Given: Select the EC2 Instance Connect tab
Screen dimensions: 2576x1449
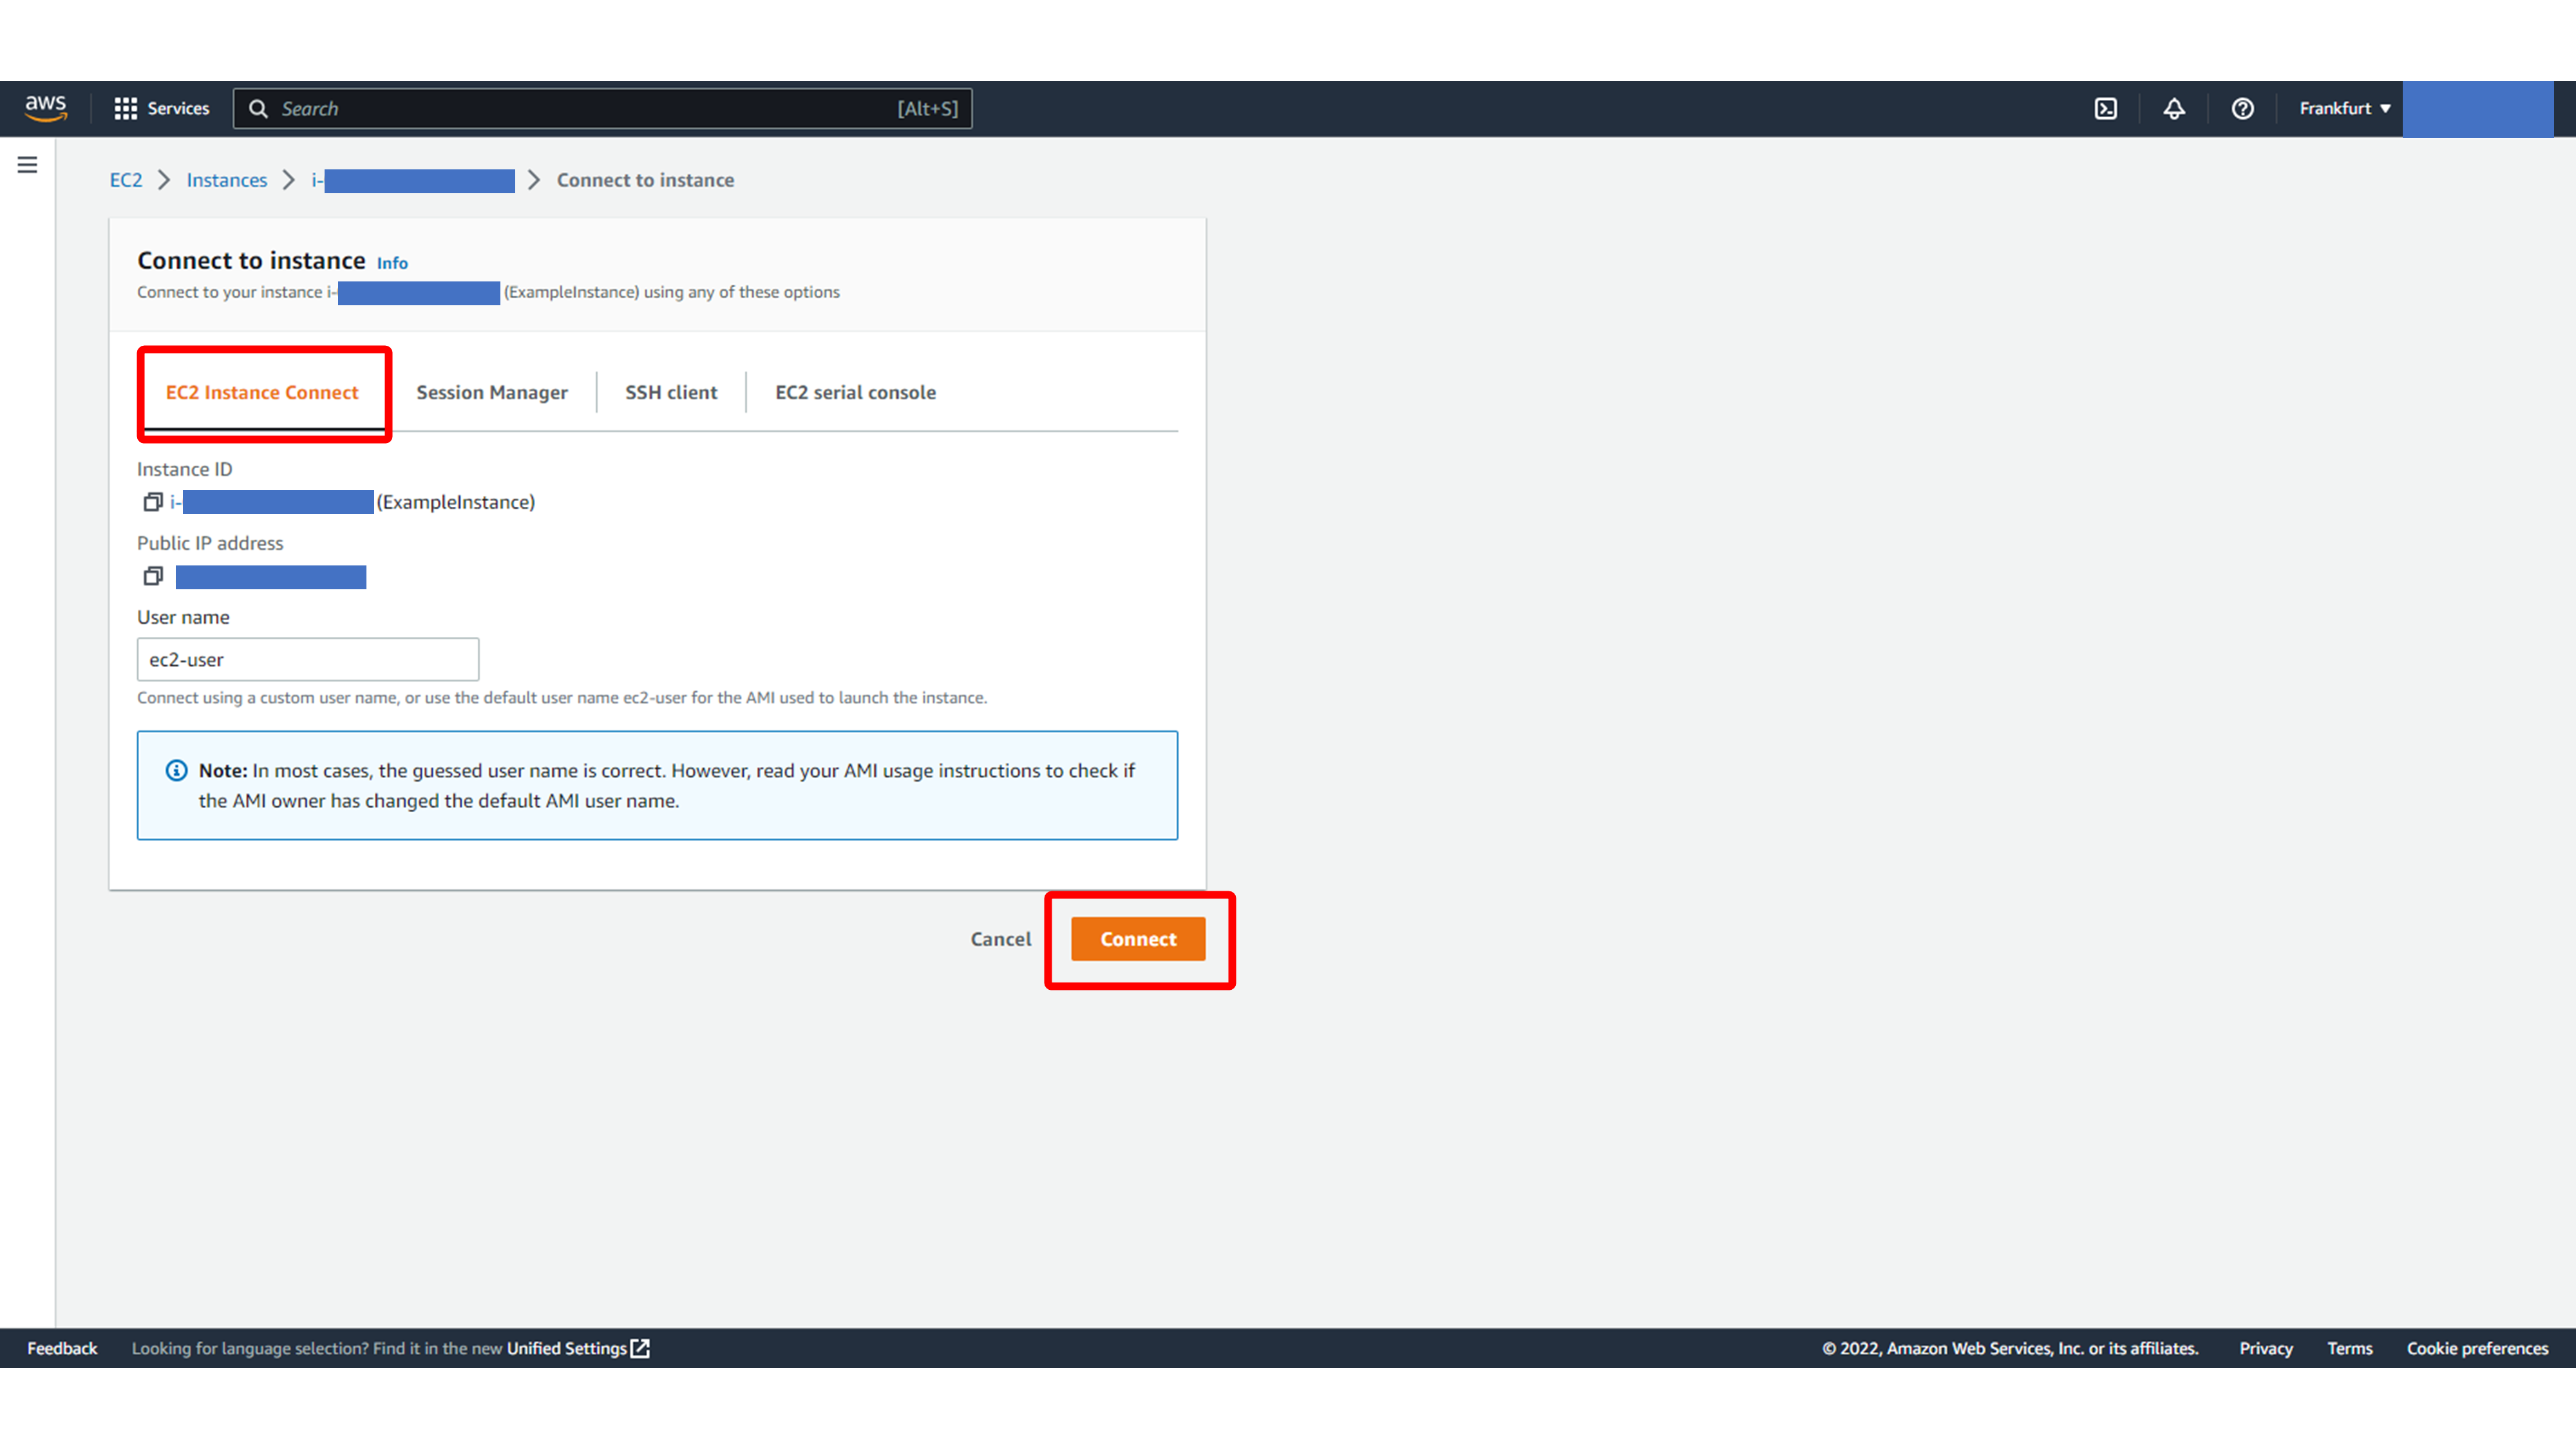Looking at the screenshot, I should point(262,393).
